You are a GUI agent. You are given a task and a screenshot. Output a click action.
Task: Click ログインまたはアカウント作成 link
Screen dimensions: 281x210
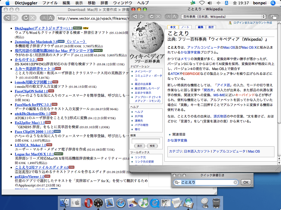[252, 23]
